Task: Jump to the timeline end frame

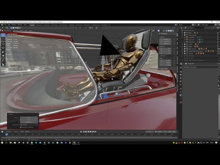Action: pos(95,132)
